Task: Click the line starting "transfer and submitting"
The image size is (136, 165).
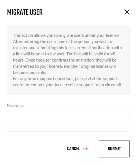Action: click(x=67, y=48)
